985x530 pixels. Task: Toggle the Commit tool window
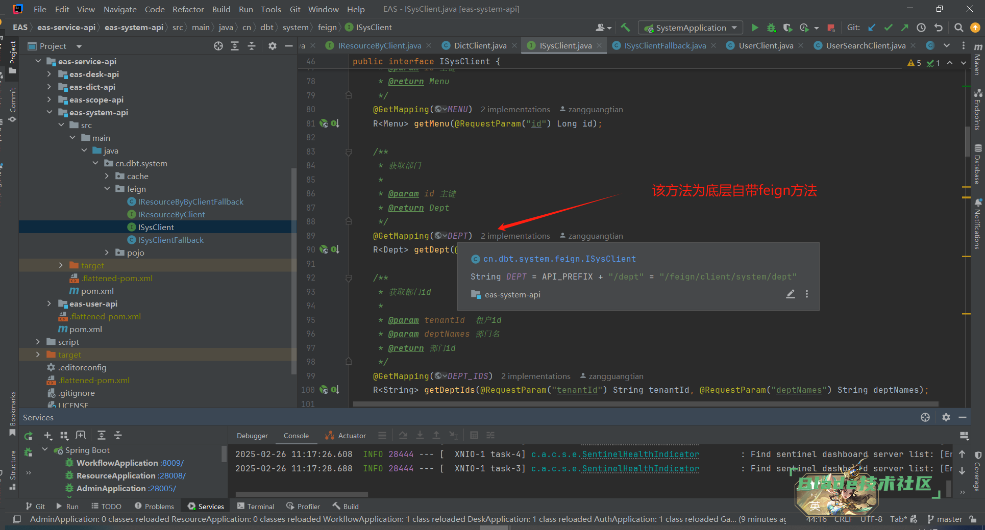(13, 105)
